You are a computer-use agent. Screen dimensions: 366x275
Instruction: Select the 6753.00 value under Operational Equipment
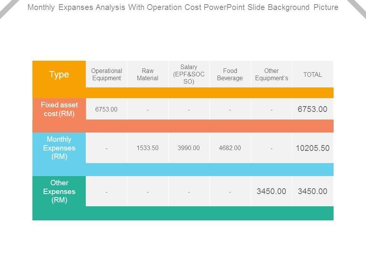(x=106, y=110)
